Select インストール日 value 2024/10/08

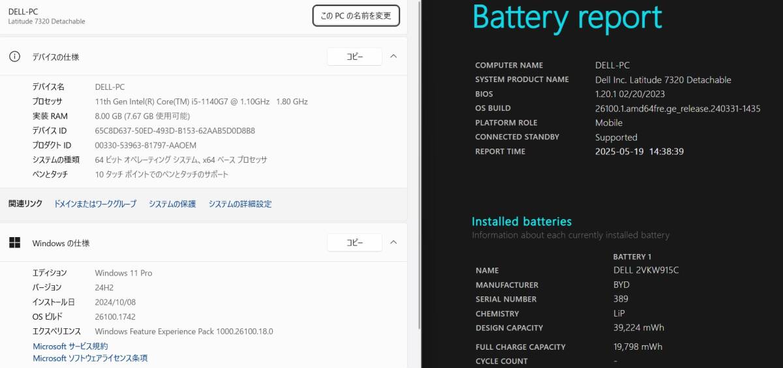tap(115, 302)
